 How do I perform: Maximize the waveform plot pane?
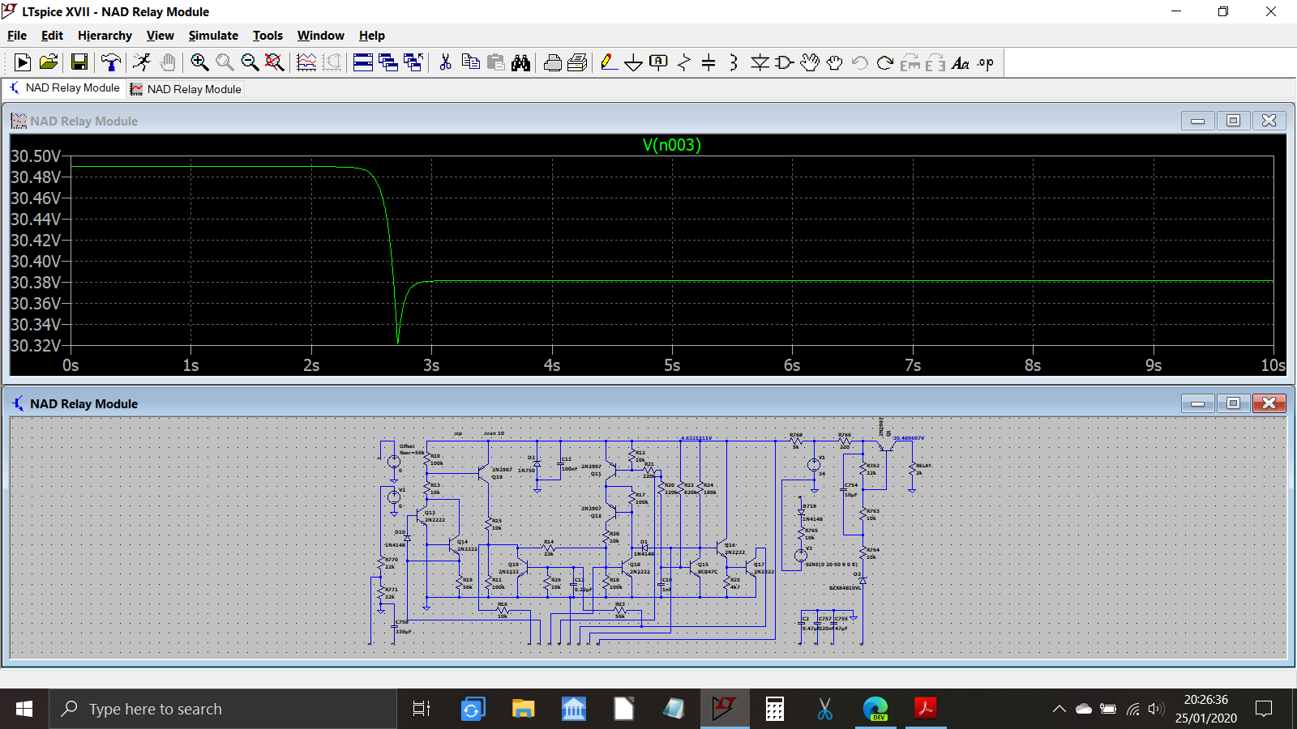point(1234,121)
